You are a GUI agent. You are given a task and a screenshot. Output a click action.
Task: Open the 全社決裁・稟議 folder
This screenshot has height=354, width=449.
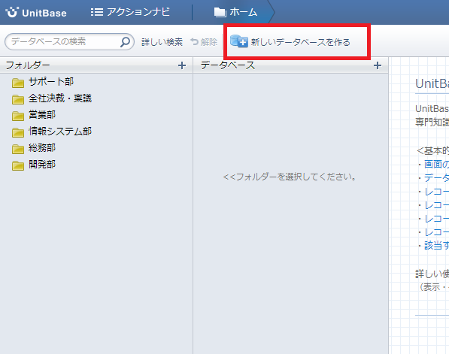(x=60, y=98)
